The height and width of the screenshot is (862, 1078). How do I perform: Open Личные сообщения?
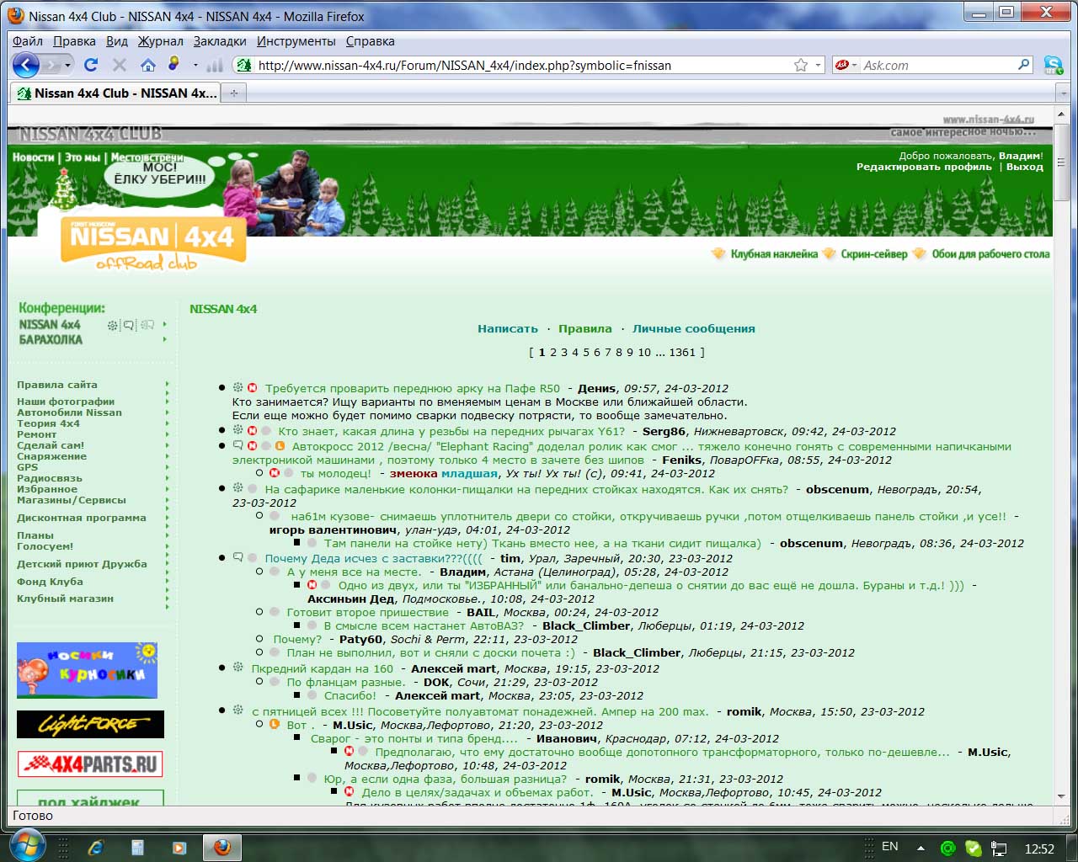[694, 328]
